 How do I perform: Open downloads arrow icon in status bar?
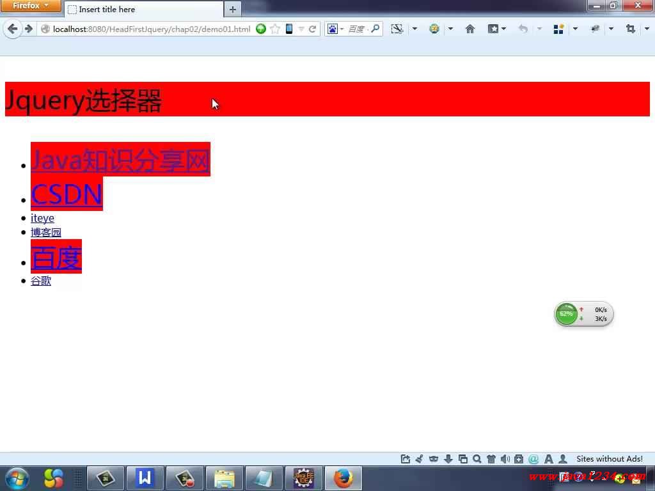(448, 459)
